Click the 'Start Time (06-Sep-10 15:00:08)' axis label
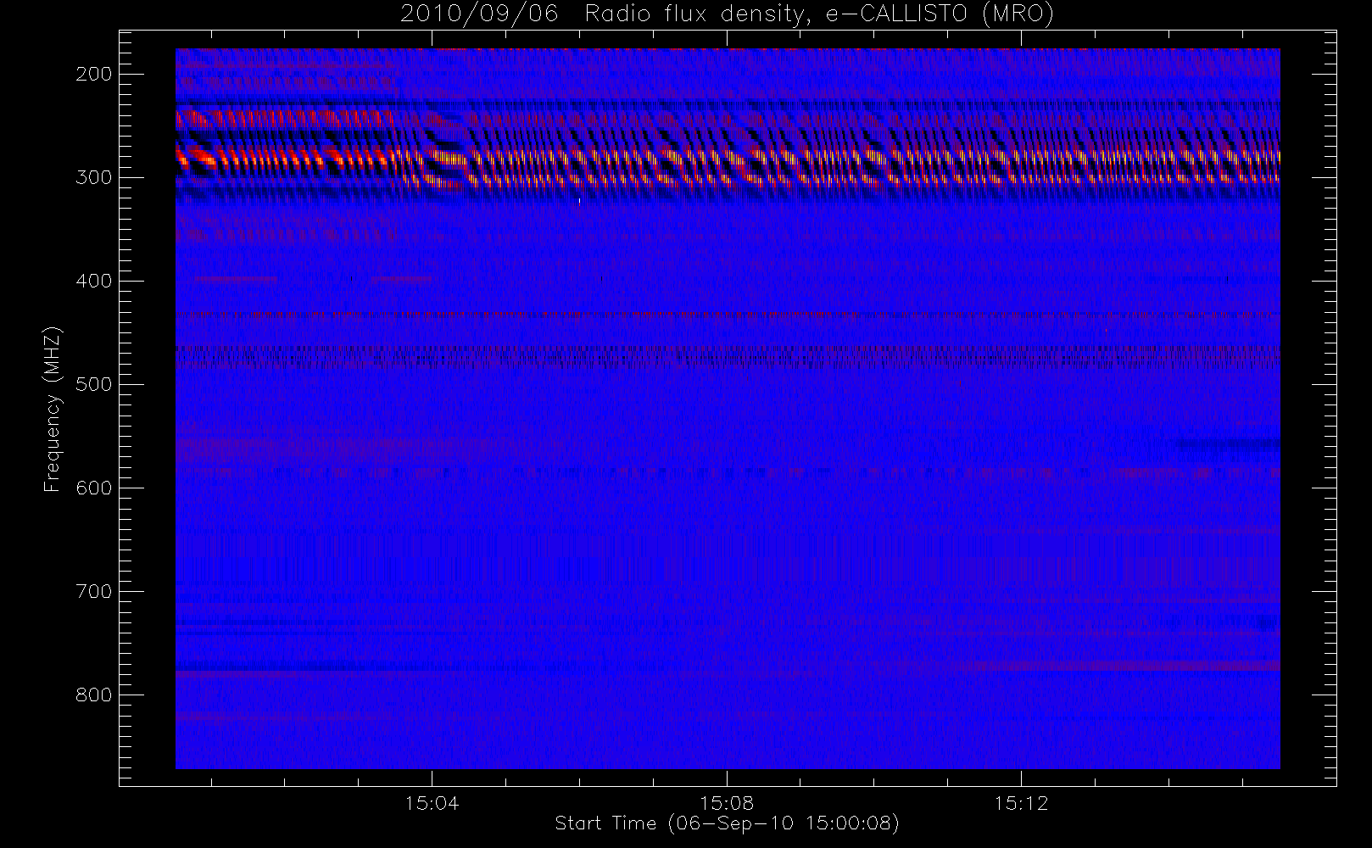 [727, 823]
